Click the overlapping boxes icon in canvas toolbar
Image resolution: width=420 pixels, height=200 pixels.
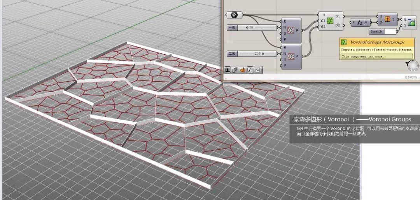235,70
